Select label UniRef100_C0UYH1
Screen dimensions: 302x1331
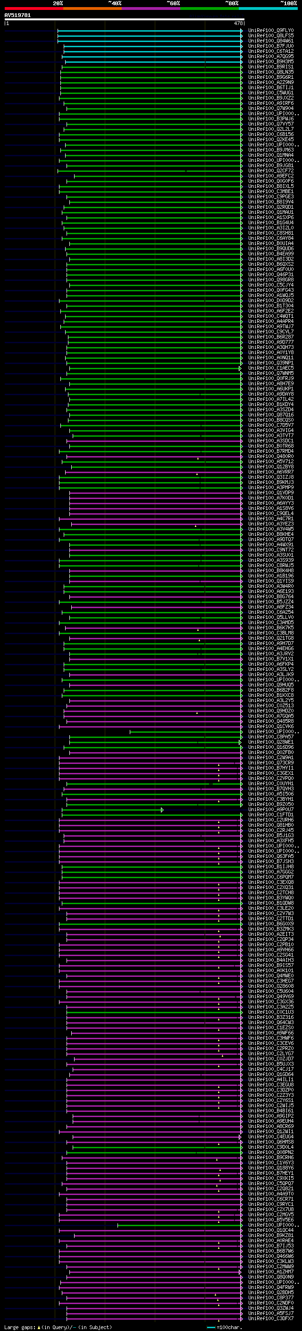click(271, 784)
